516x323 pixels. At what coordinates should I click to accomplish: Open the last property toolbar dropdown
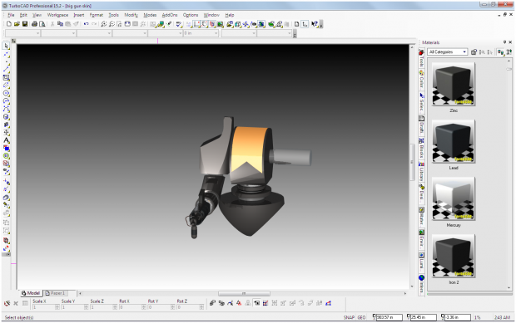pos(274,33)
